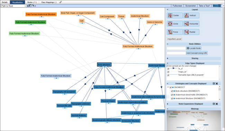This screenshot has height=131, width=225.
Task: Select the Physical Object node
Action: (108, 101)
